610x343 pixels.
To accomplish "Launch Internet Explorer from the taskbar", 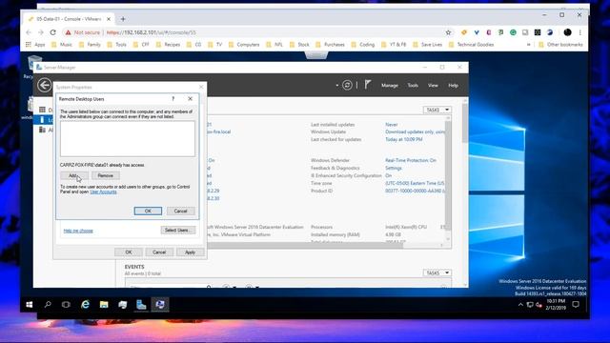I will coord(85,305).
